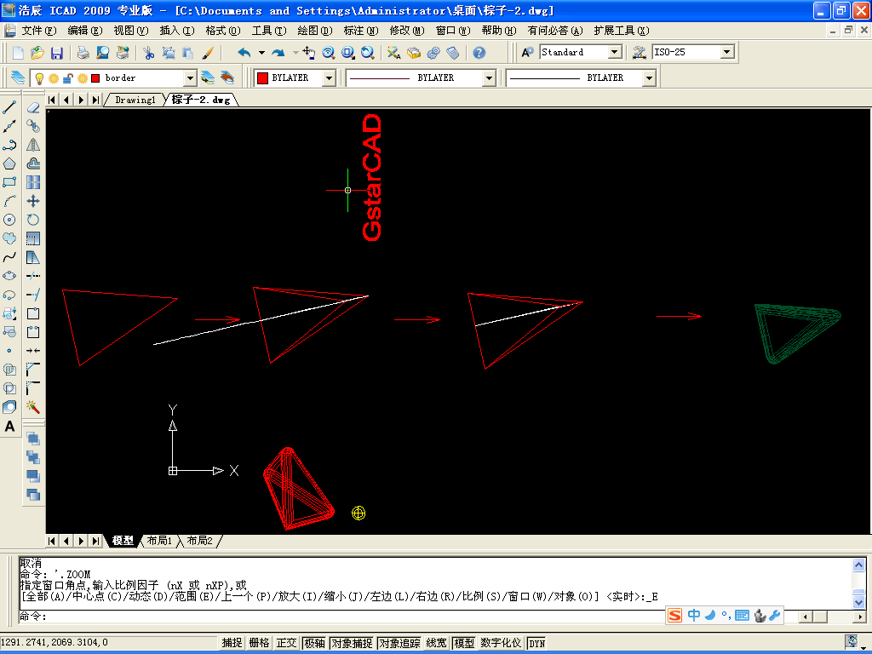The image size is (872, 654).
Task: Select the Array modify tool
Action: pos(33,182)
